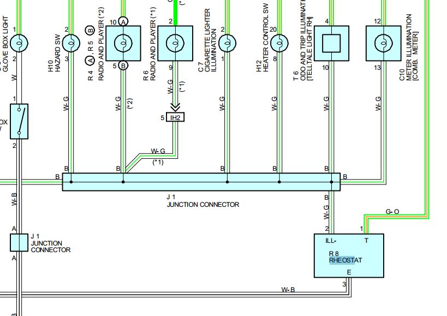Select the E terminal label on rheostat
The image size is (447, 316).
pos(349,272)
